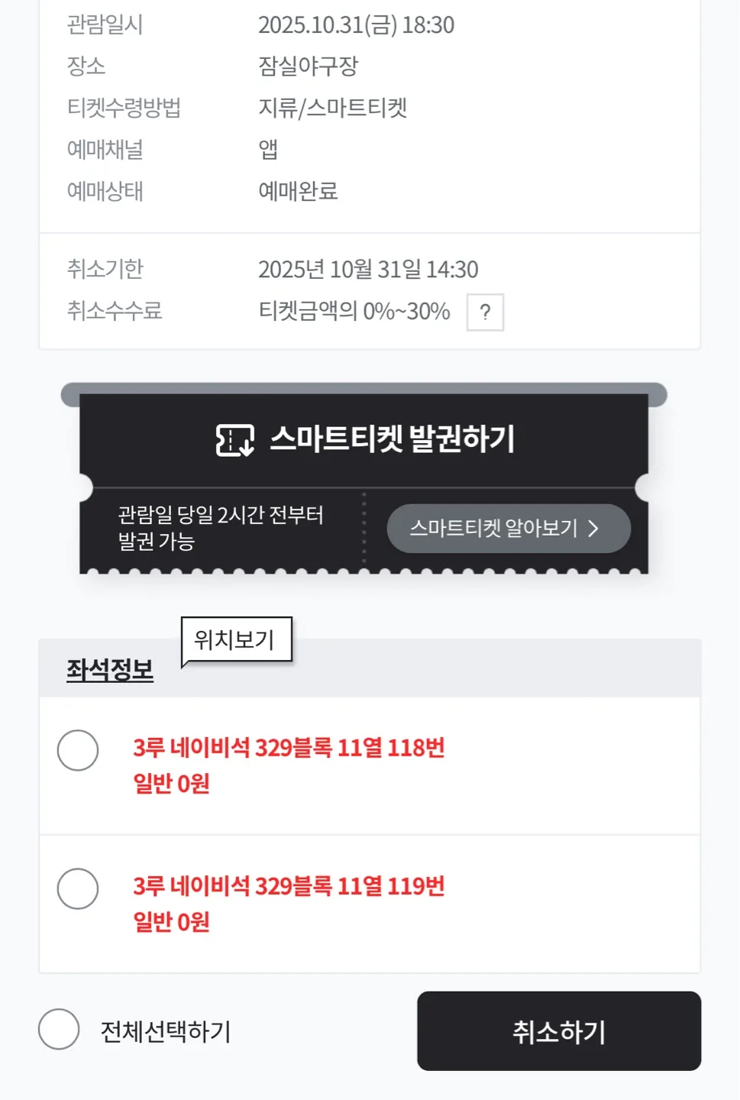Click the 티켓금액의 0%~30% fee text

(354, 312)
